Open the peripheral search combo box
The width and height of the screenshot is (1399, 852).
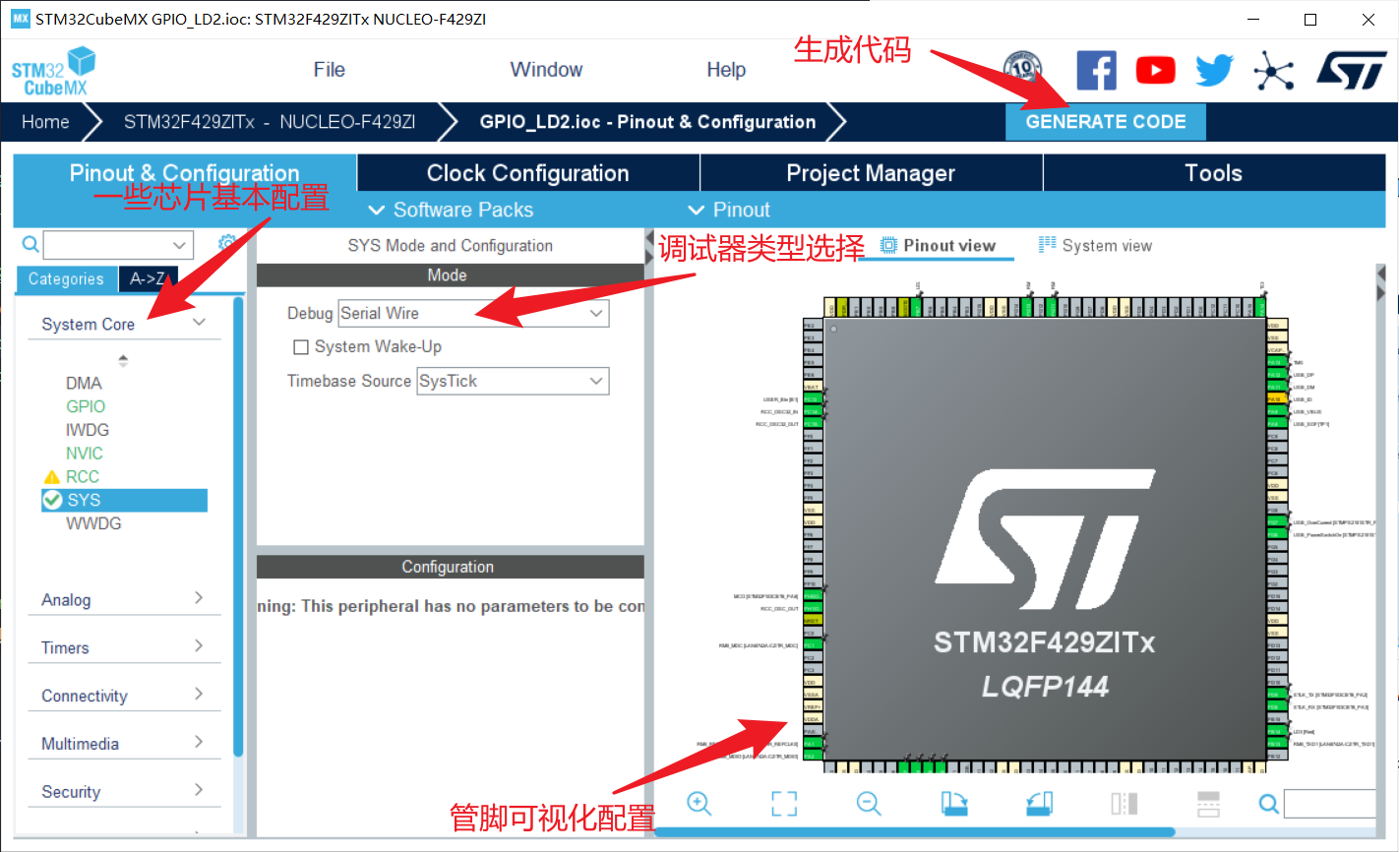(x=118, y=244)
